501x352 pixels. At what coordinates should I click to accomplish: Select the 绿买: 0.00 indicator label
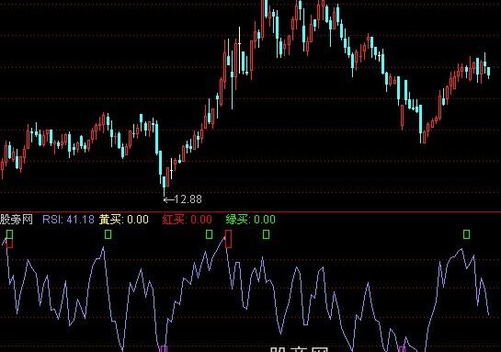coord(250,220)
